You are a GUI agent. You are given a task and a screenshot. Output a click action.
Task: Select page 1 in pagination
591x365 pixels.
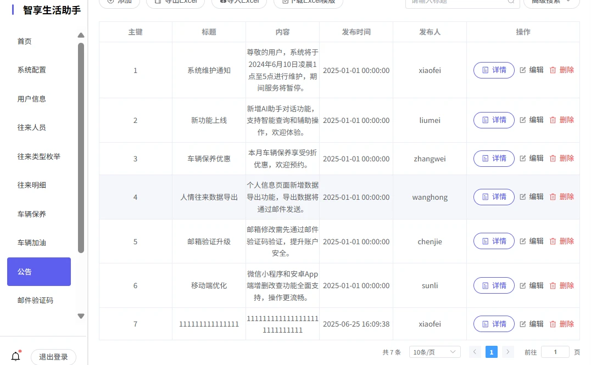point(491,352)
